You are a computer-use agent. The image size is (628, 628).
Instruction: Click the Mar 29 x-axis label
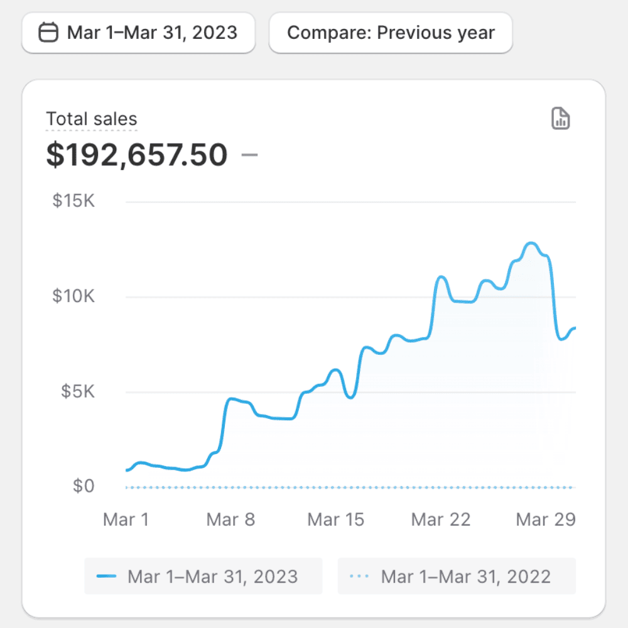545,519
